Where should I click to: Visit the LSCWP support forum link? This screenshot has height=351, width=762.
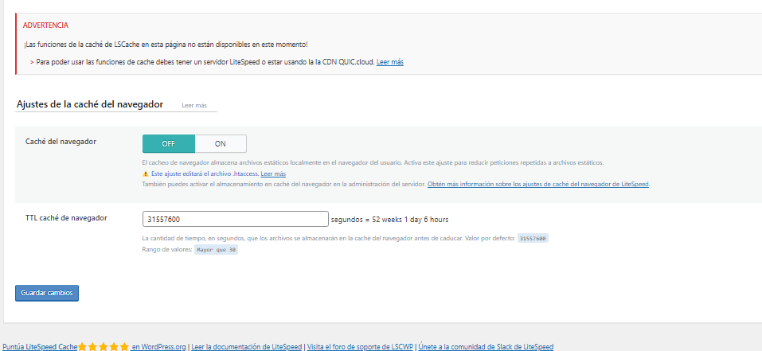[360, 347]
